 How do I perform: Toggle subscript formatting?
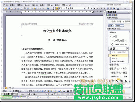click(x=125, y=8)
